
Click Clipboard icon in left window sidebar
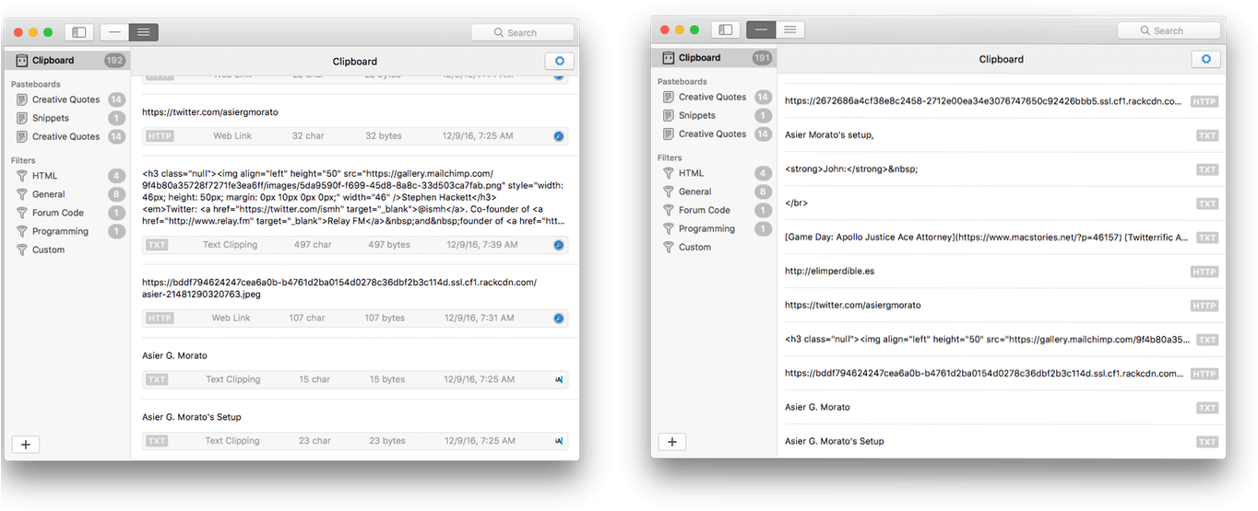coord(22,60)
